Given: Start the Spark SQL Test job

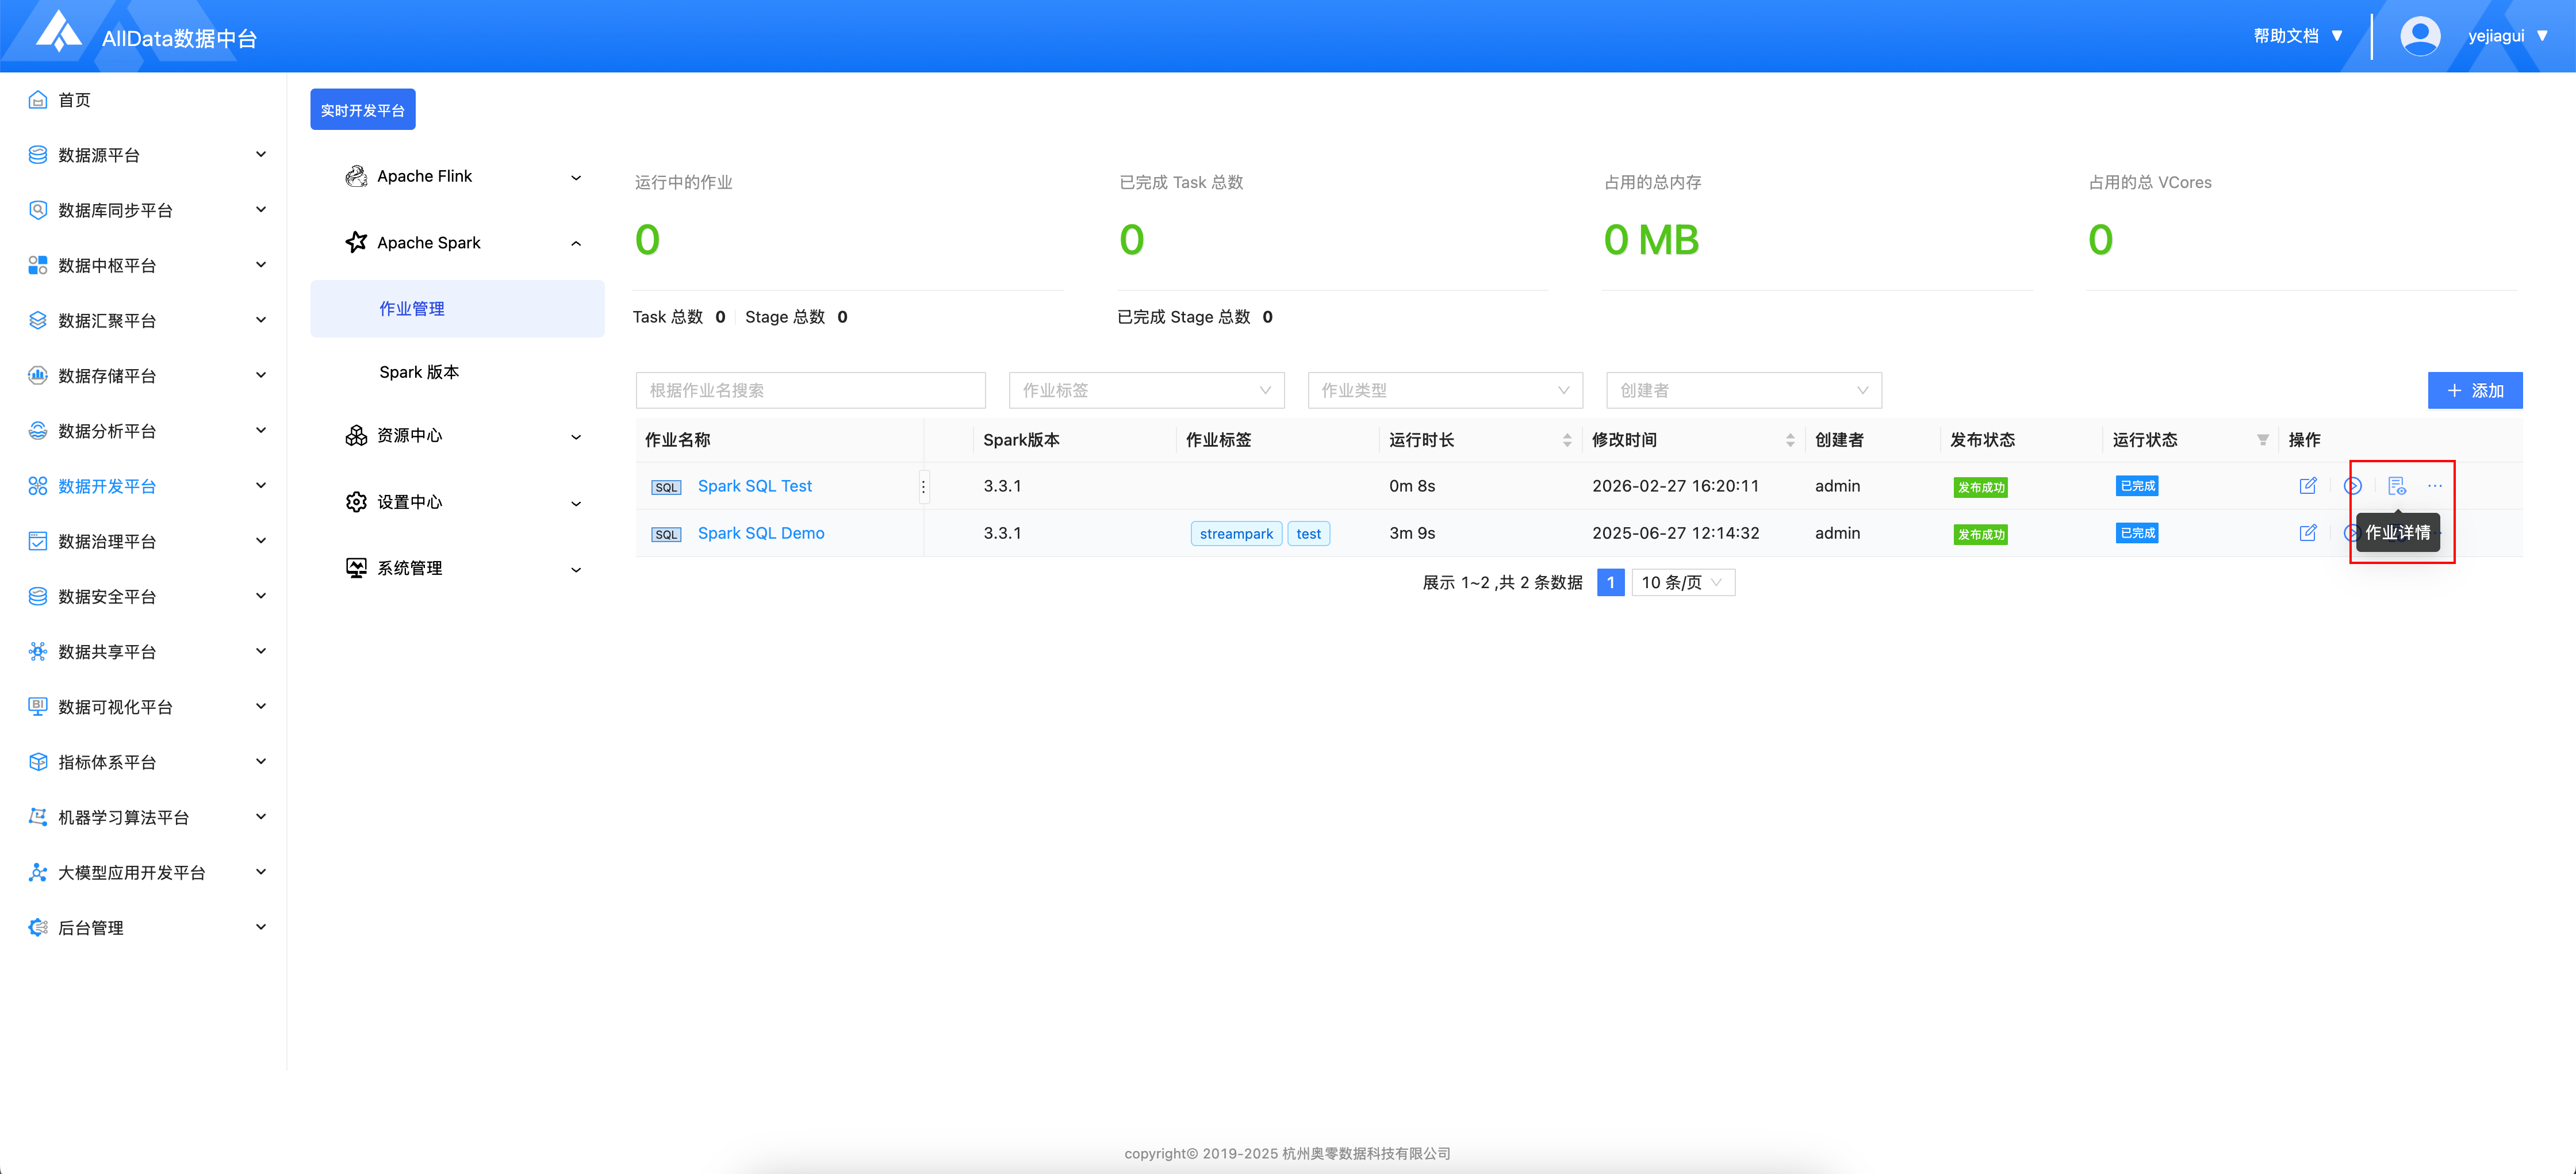Looking at the screenshot, I should (x=2352, y=486).
